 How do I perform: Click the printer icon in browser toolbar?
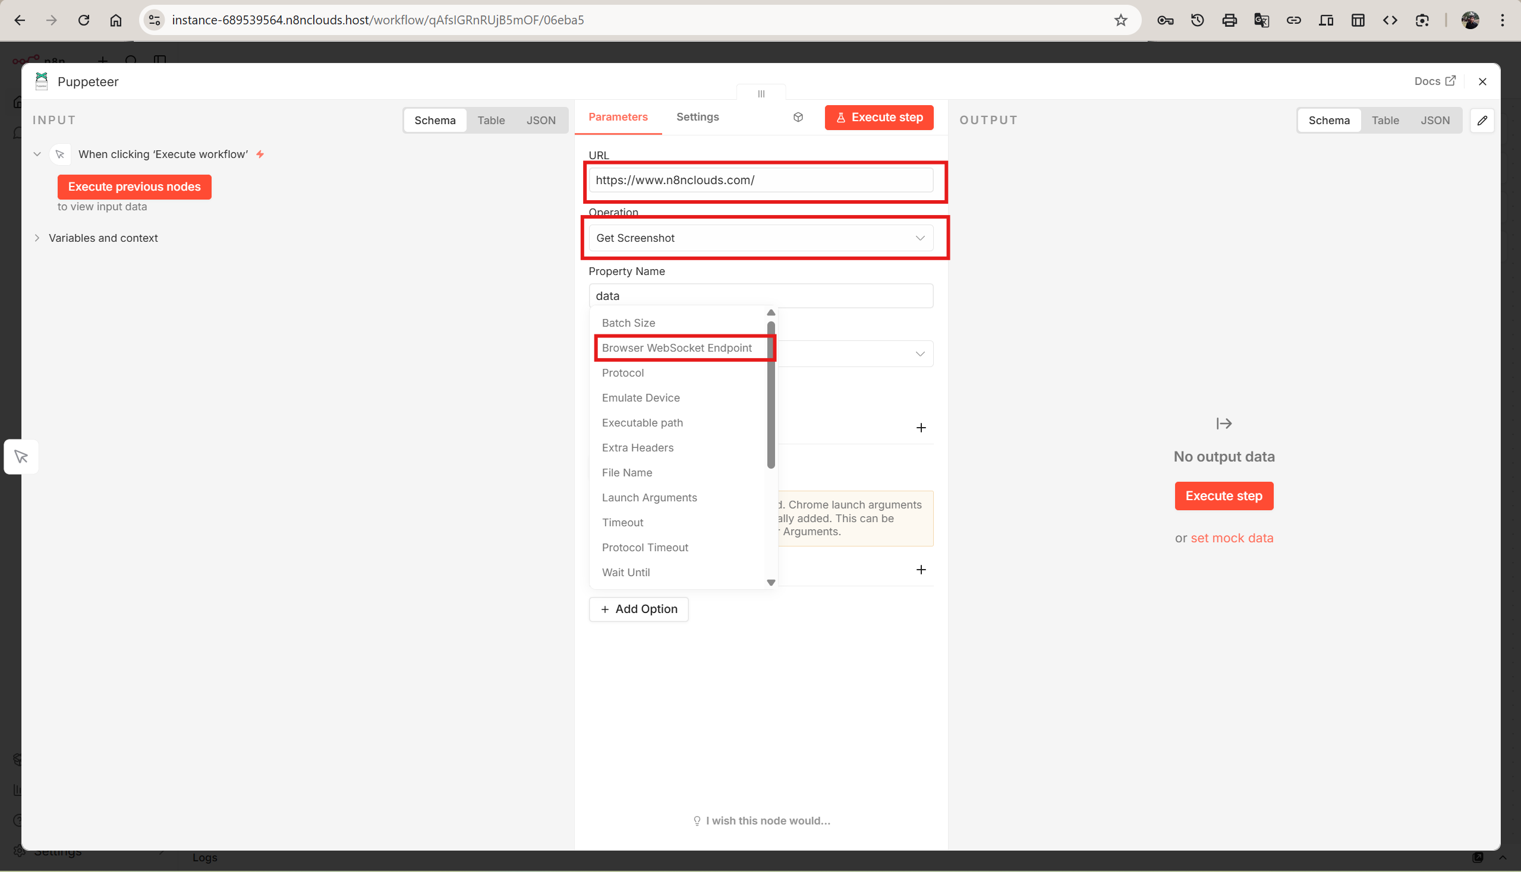coord(1229,20)
